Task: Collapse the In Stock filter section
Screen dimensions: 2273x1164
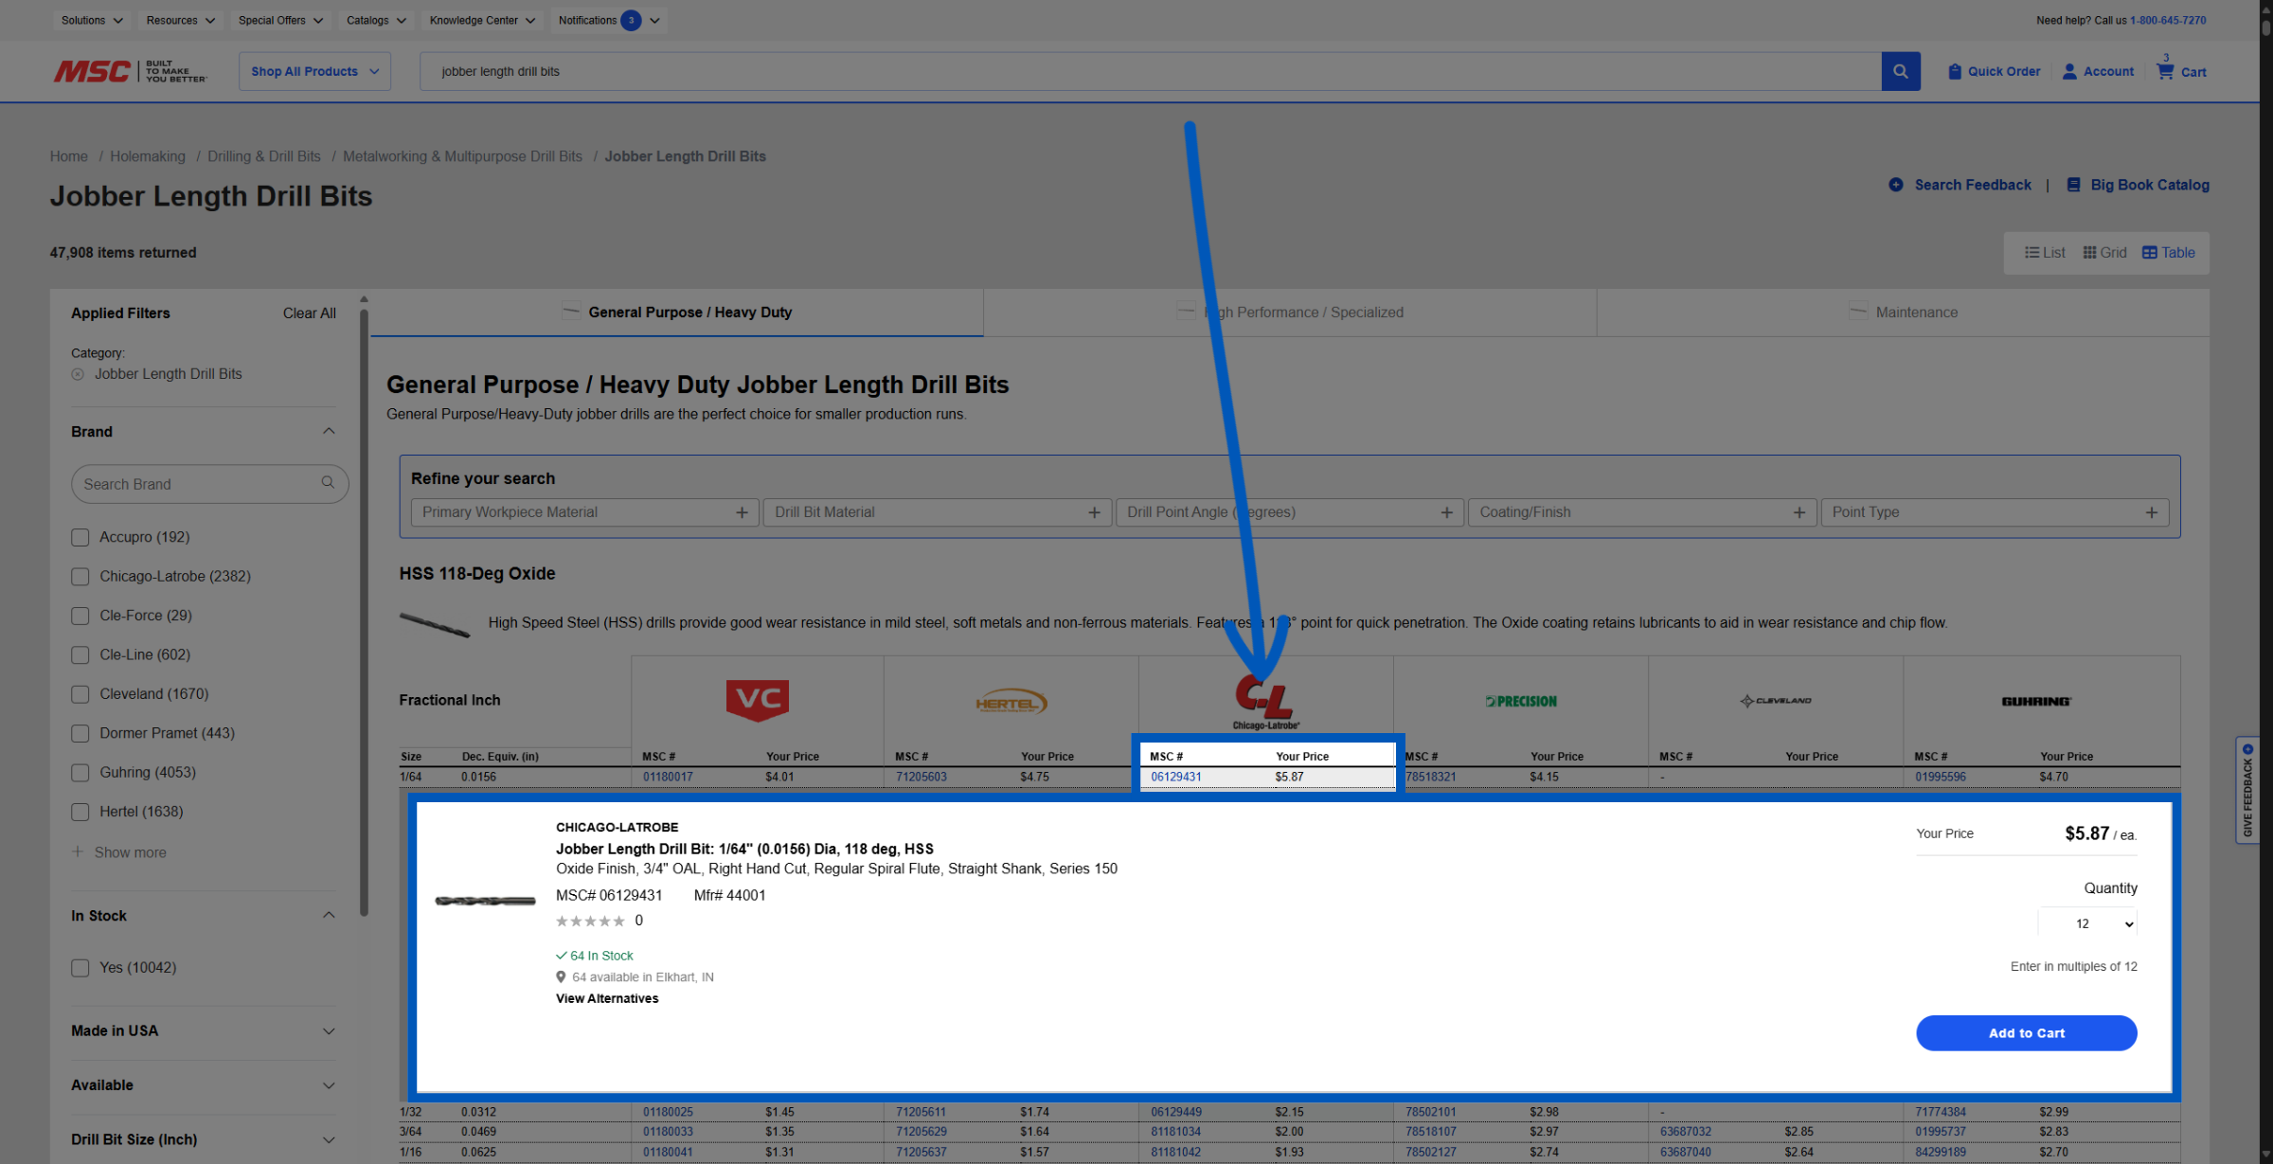Action: pyautogui.click(x=329, y=915)
